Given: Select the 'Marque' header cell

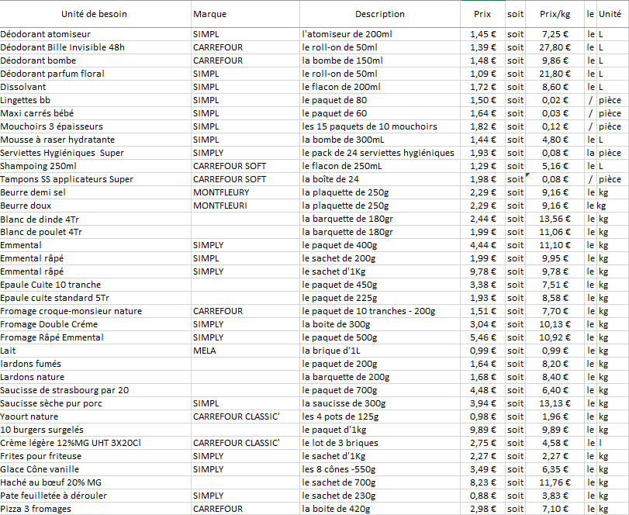Looking at the screenshot, I should coord(245,14).
